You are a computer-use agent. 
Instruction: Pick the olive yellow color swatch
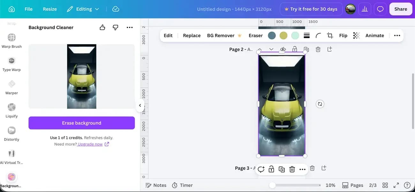283,36
